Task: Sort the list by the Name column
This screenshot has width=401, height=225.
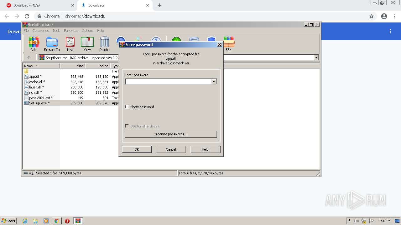Action: (x=41, y=66)
